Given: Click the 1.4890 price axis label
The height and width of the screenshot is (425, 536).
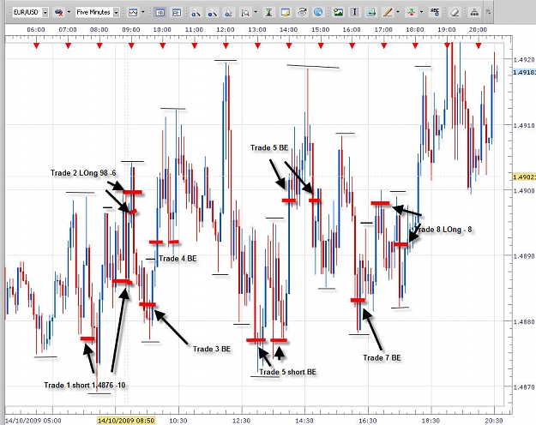Looking at the screenshot, I should pyautogui.click(x=524, y=256).
